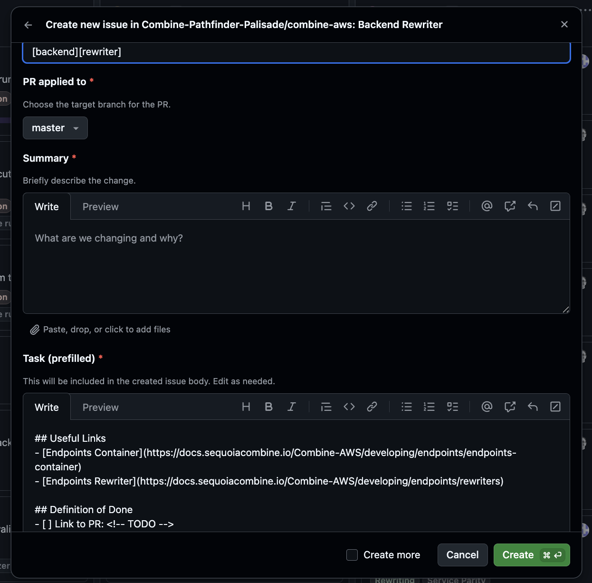Create a bulleted list in the Summary editor
This screenshot has height=583, width=592.
tap(407, 206)
